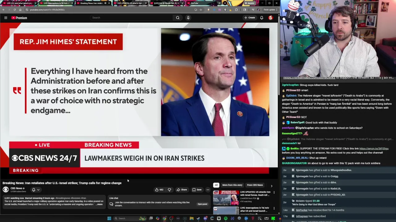This screenshot has width=396, height=222.
Task: Click the video title text
Action: 62,183
